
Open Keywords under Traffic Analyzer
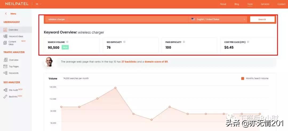(x=14, y=73)
